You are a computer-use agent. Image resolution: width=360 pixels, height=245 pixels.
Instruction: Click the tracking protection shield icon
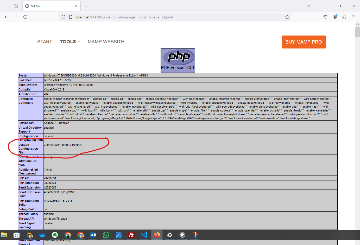[x=64, y=17]
